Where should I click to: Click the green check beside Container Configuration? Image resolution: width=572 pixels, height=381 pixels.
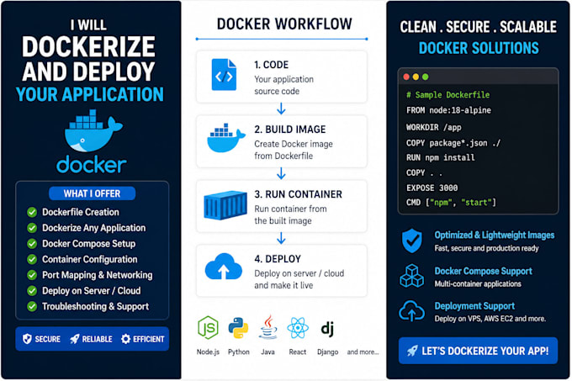click(x=32, y=259)
